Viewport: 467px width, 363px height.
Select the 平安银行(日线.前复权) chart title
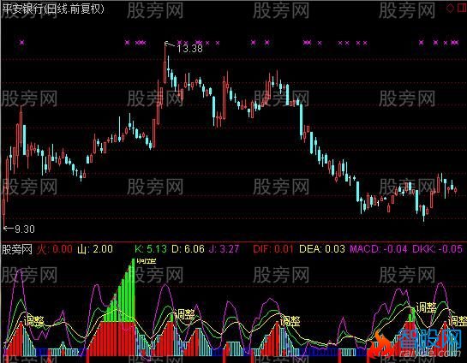coord(53,9)
